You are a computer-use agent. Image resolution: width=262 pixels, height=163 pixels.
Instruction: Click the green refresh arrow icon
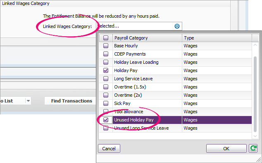tap(253, 148)
